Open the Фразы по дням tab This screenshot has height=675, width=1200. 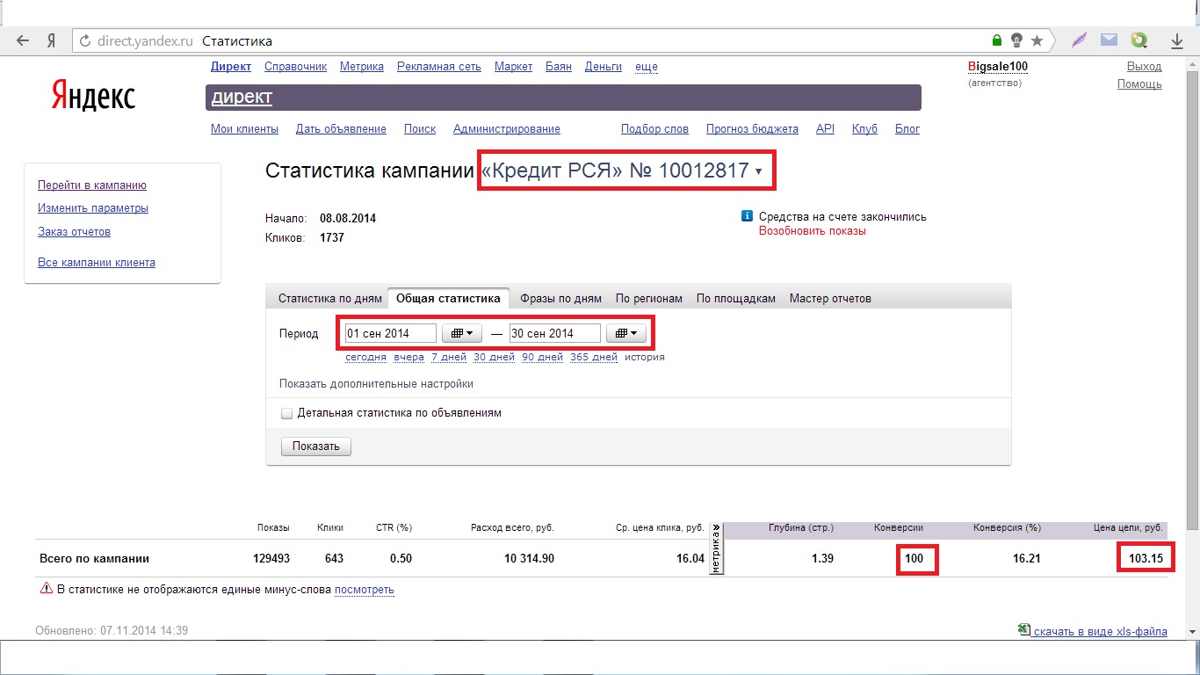(560, 299)
